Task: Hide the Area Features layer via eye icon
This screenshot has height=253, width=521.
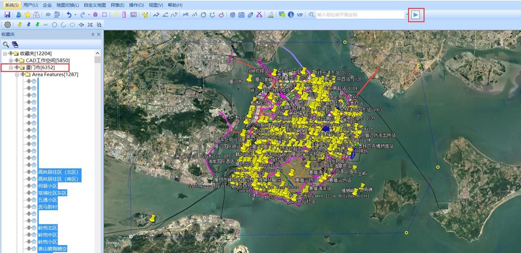Action: (x=23, y=75)
